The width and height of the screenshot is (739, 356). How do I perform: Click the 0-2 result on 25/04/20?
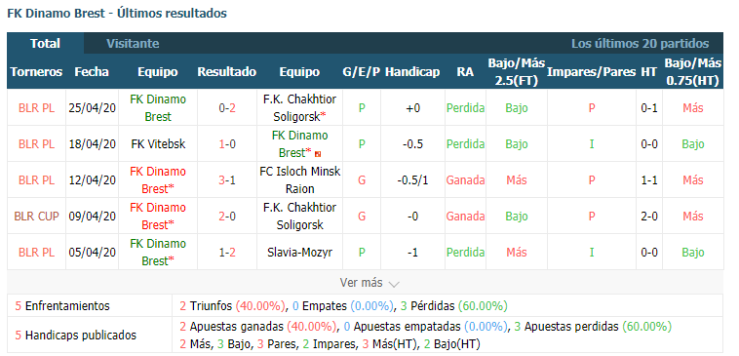(227, 108)
